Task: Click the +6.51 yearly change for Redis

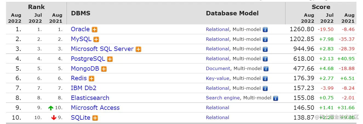Action: point(347,78)
